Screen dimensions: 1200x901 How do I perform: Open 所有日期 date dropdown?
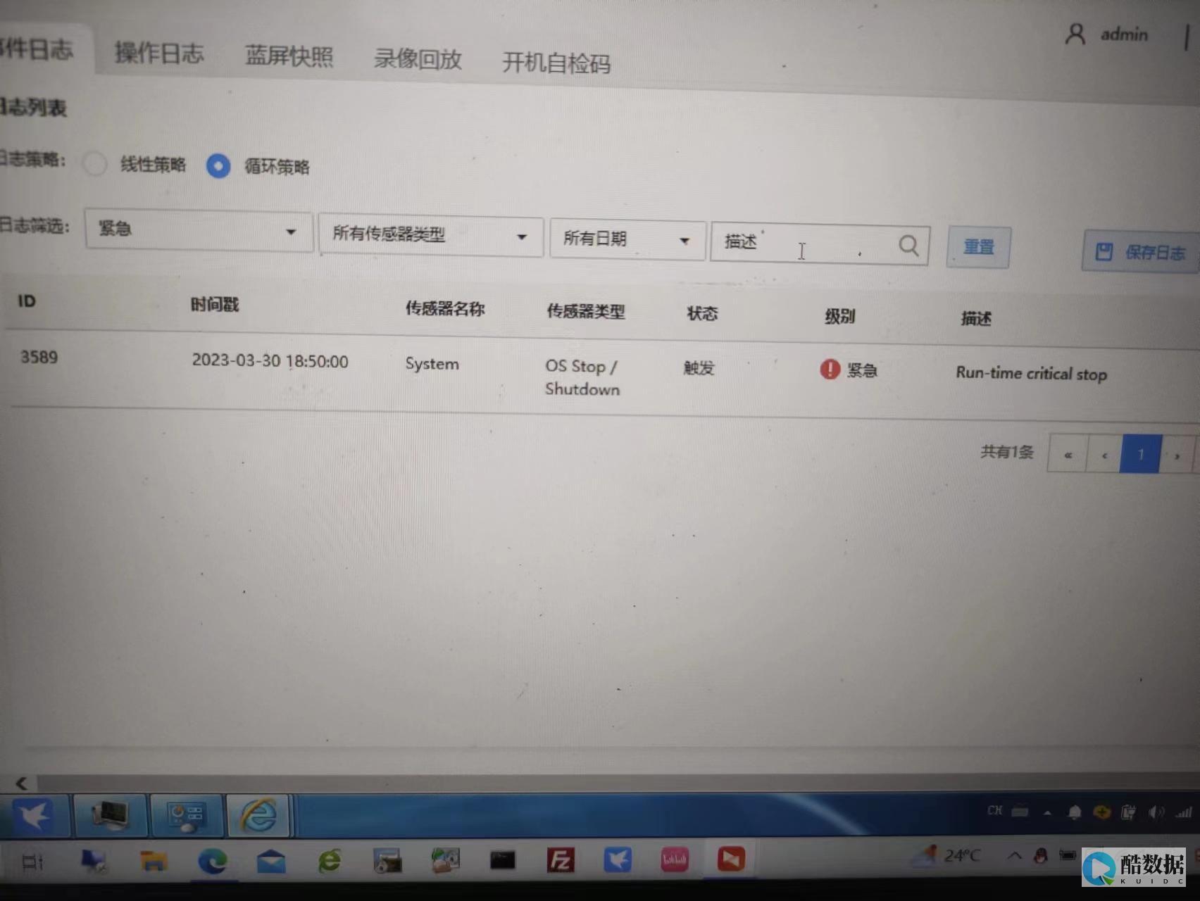(x=627, y=239)
